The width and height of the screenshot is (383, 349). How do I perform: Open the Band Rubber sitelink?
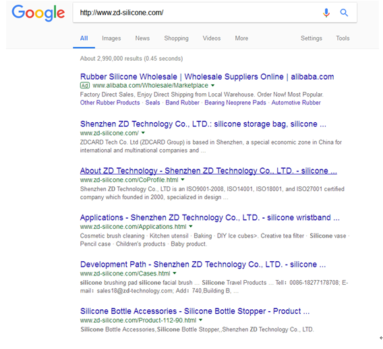182,103
